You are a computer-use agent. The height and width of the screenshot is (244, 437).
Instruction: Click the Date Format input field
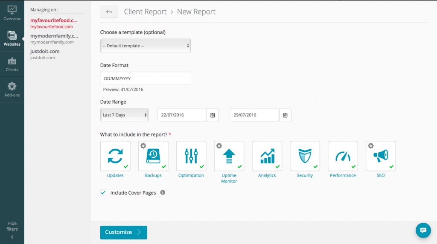pos(146,78)
